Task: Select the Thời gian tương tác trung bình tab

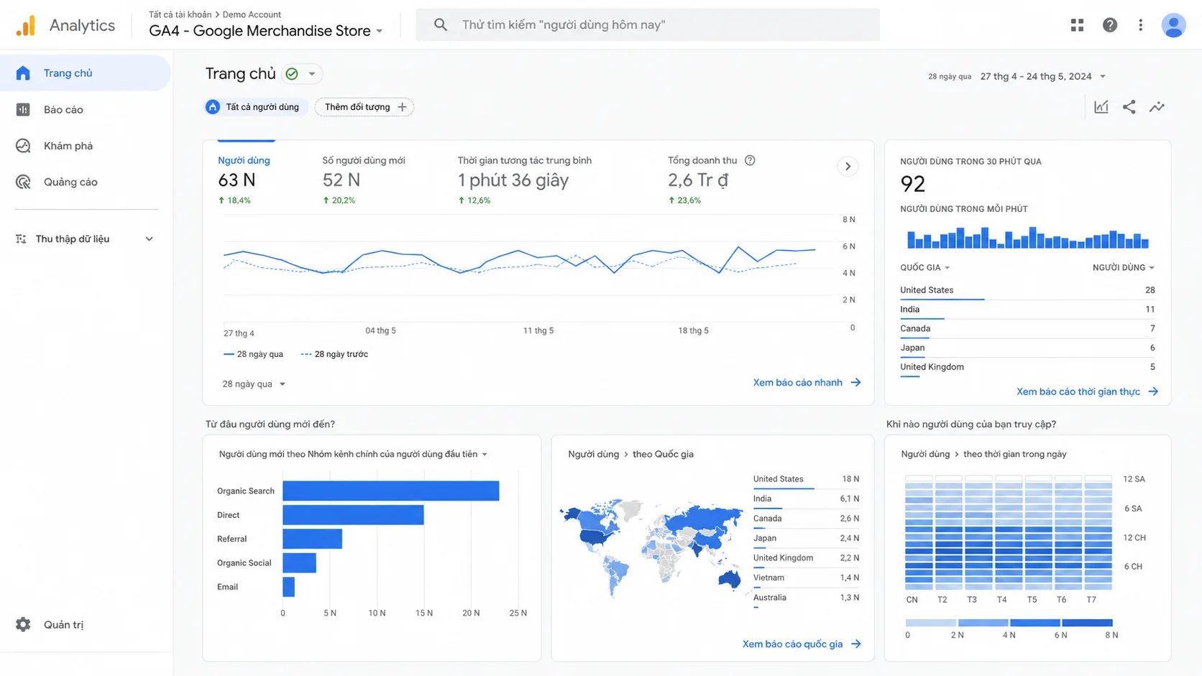Action: click(524, 180)
